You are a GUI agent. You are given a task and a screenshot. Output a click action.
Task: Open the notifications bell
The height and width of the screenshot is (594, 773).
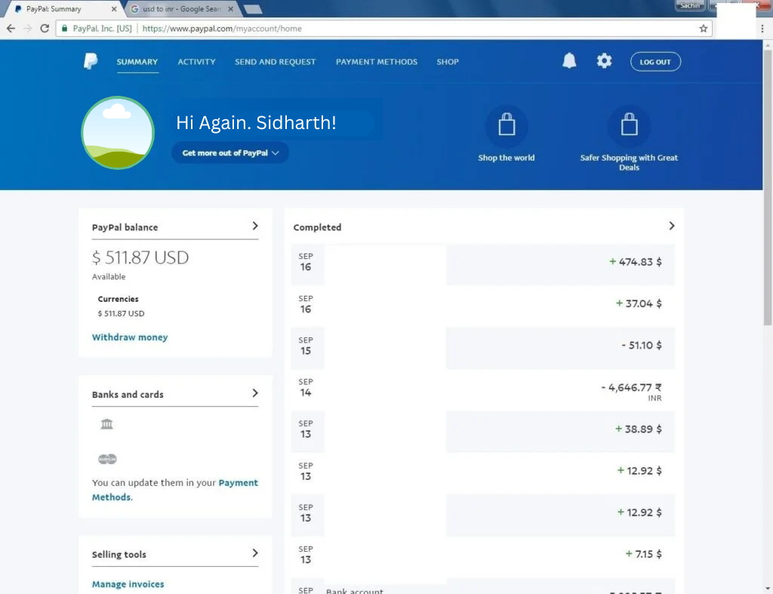(x=569, y=60)
